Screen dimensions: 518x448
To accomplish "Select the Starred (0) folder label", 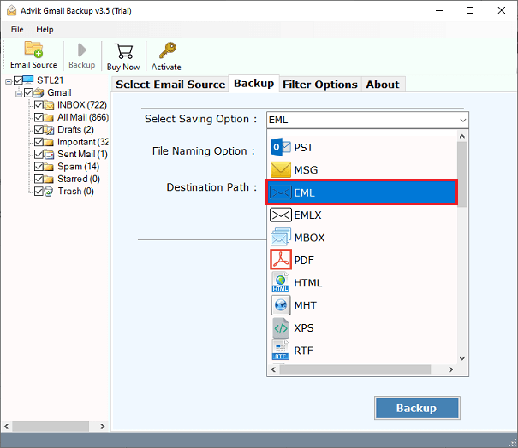I will [79, 179].
